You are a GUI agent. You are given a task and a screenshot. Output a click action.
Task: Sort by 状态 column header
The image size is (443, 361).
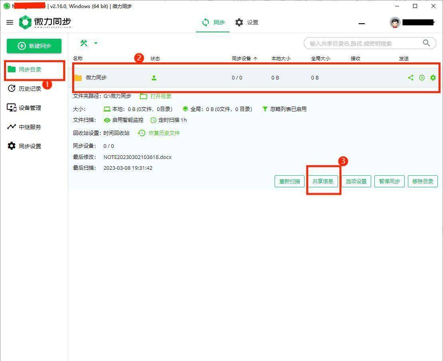coord(155,59)
